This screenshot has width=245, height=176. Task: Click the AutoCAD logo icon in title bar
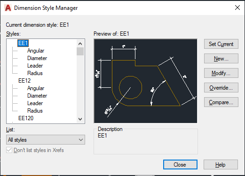[x=8, y=8]
